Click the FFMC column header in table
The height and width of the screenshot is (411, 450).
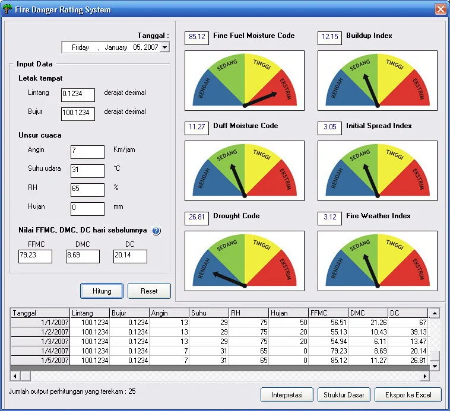pos(328,313)
